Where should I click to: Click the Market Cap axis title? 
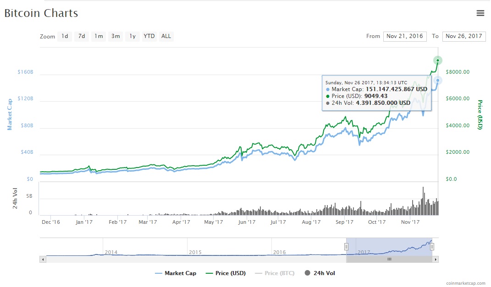pos(10,114)
